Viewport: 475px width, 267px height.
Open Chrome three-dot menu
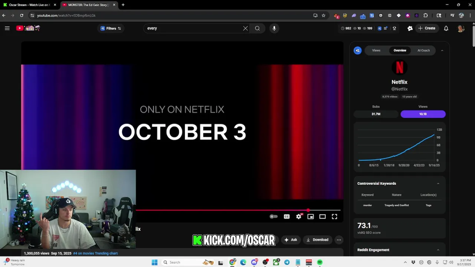471,16
